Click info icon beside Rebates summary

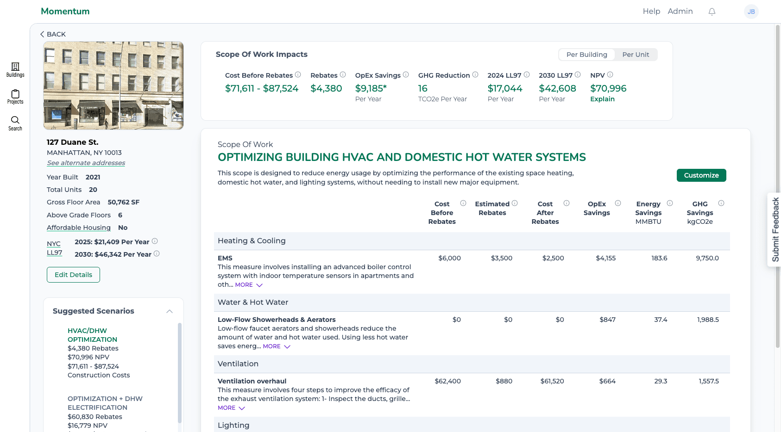(x=343, y=74)
